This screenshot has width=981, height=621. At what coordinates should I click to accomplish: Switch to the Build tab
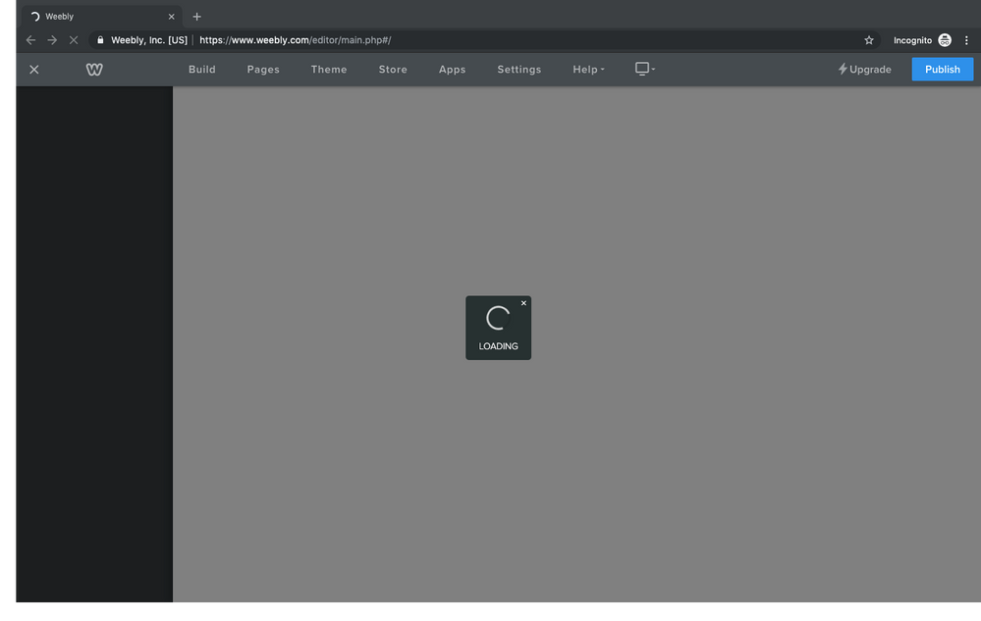(x=202, y=70)
